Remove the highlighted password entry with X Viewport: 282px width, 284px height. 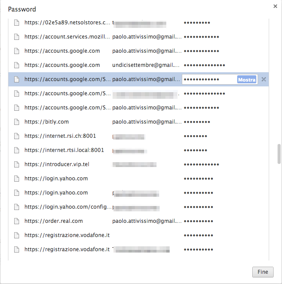click(x=264, y=80)
